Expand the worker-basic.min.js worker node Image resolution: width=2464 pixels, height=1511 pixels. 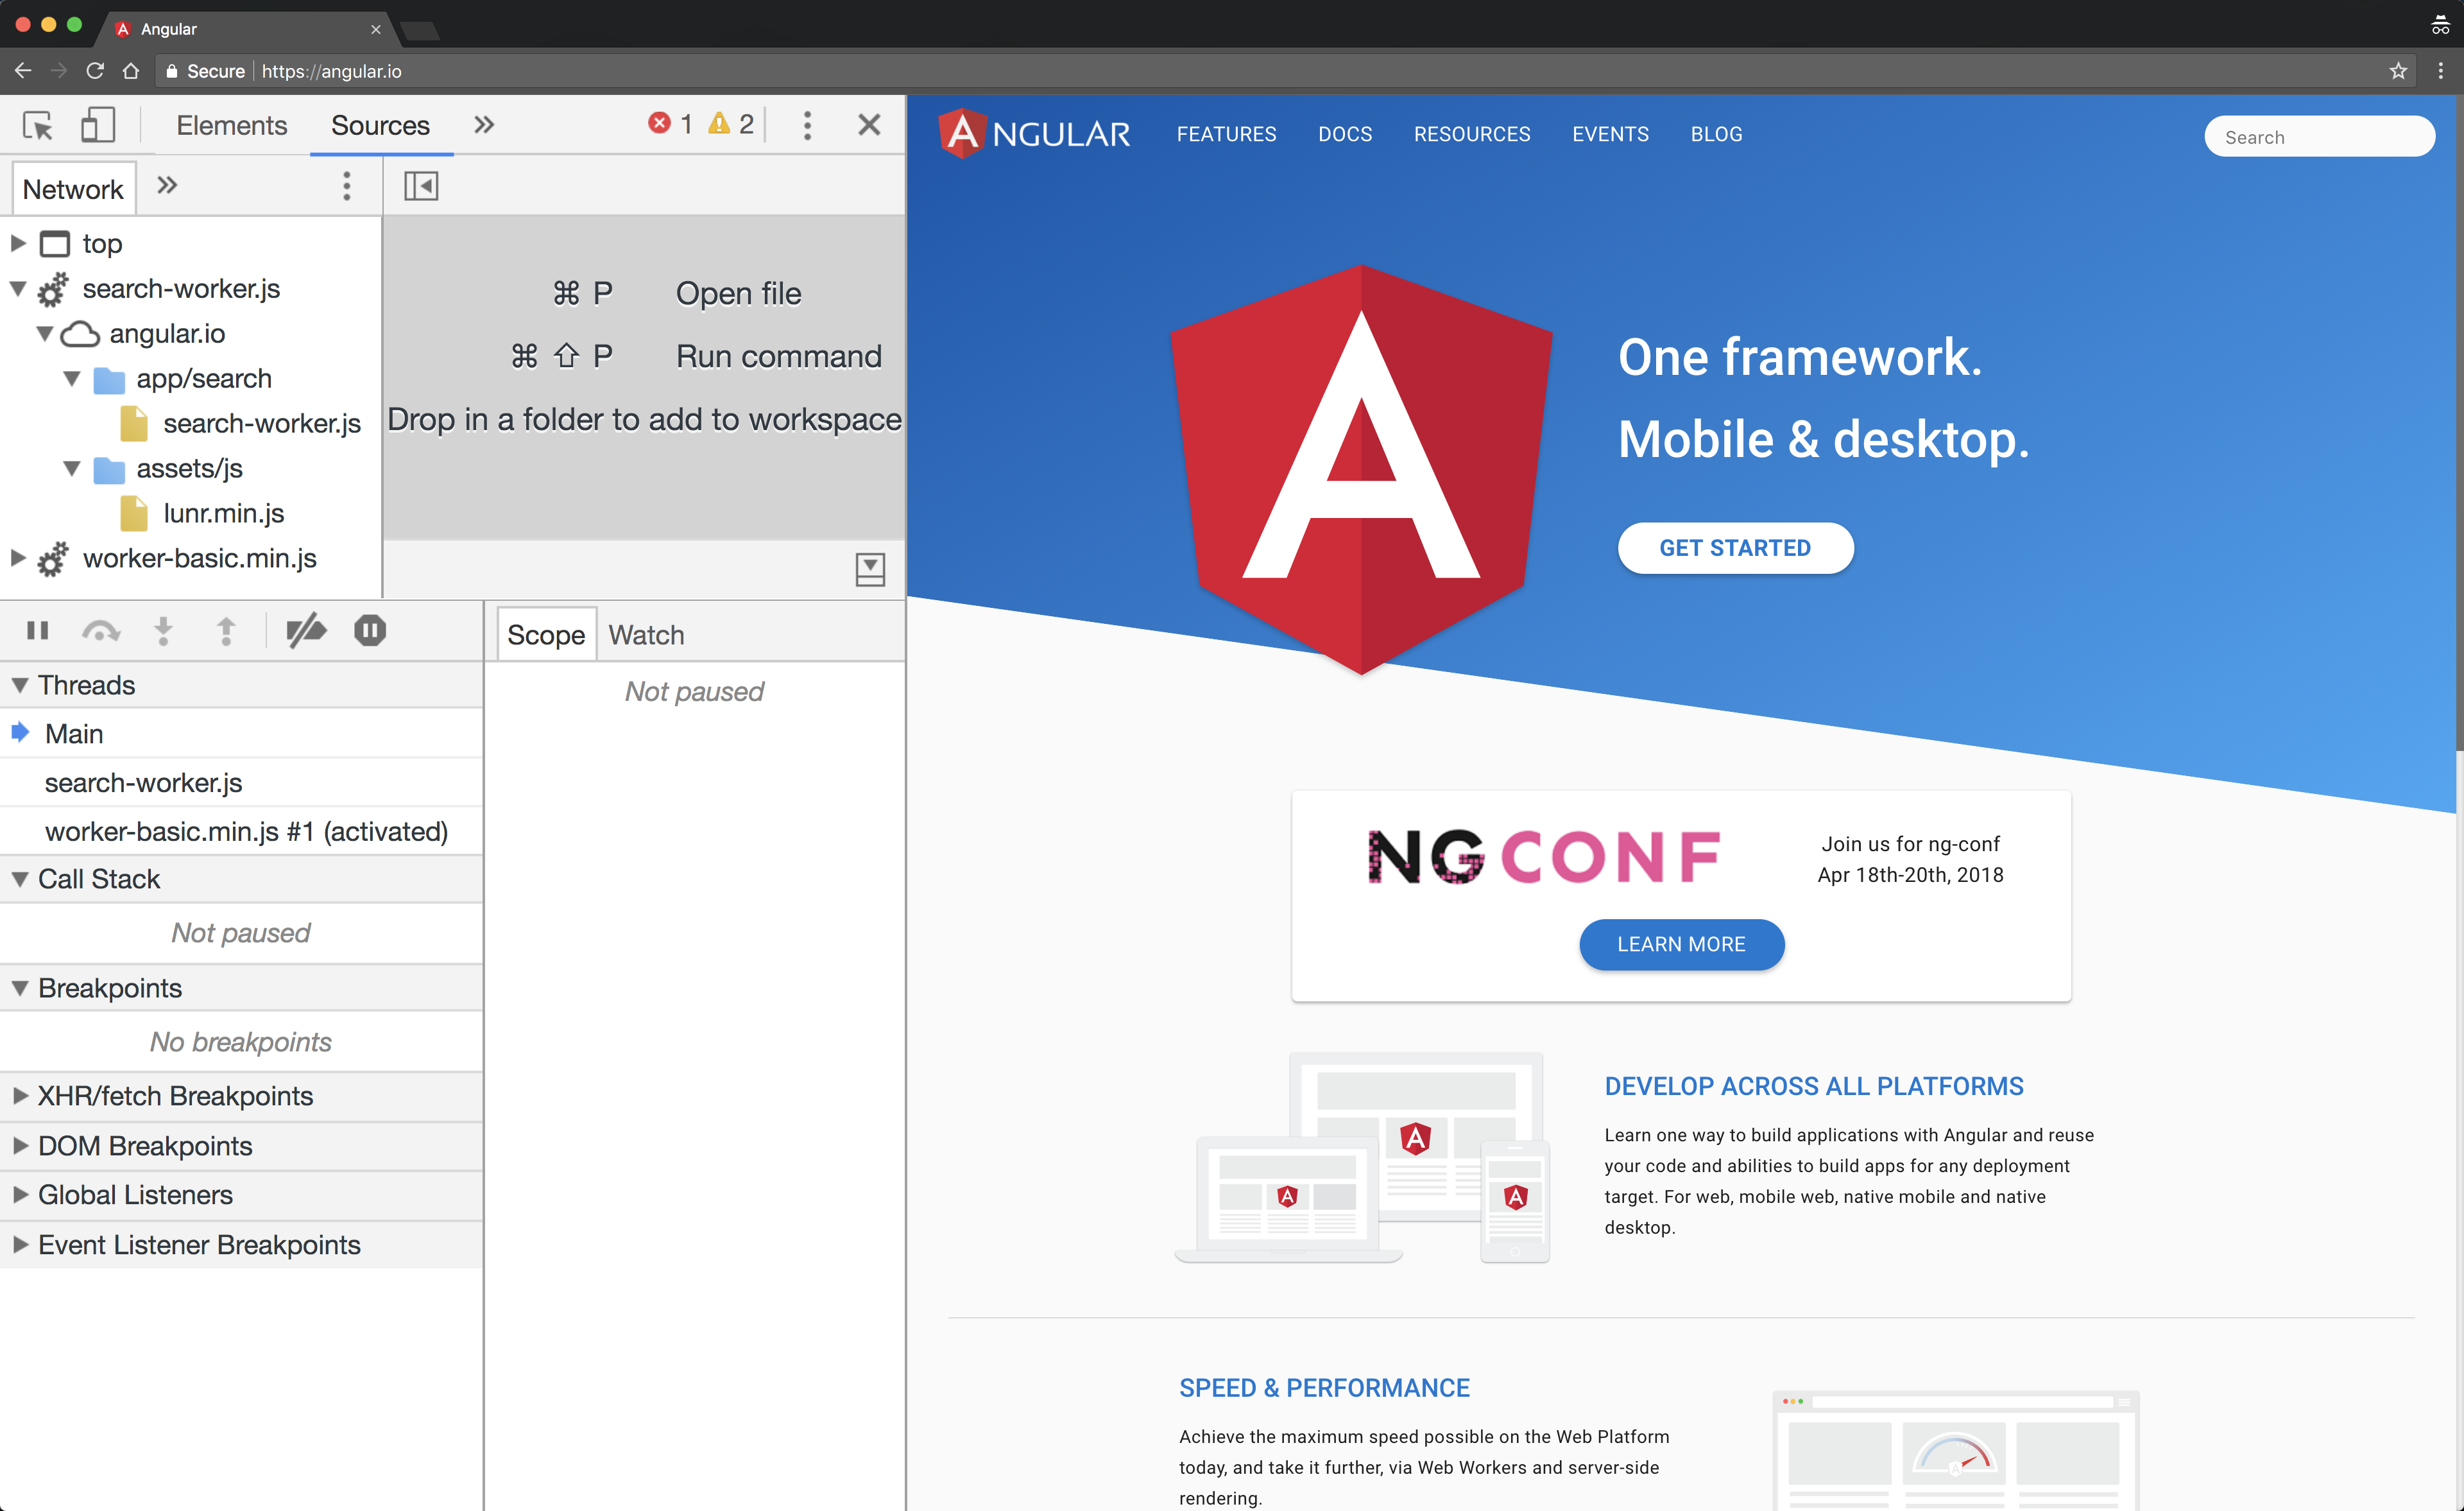pos(18,558)
